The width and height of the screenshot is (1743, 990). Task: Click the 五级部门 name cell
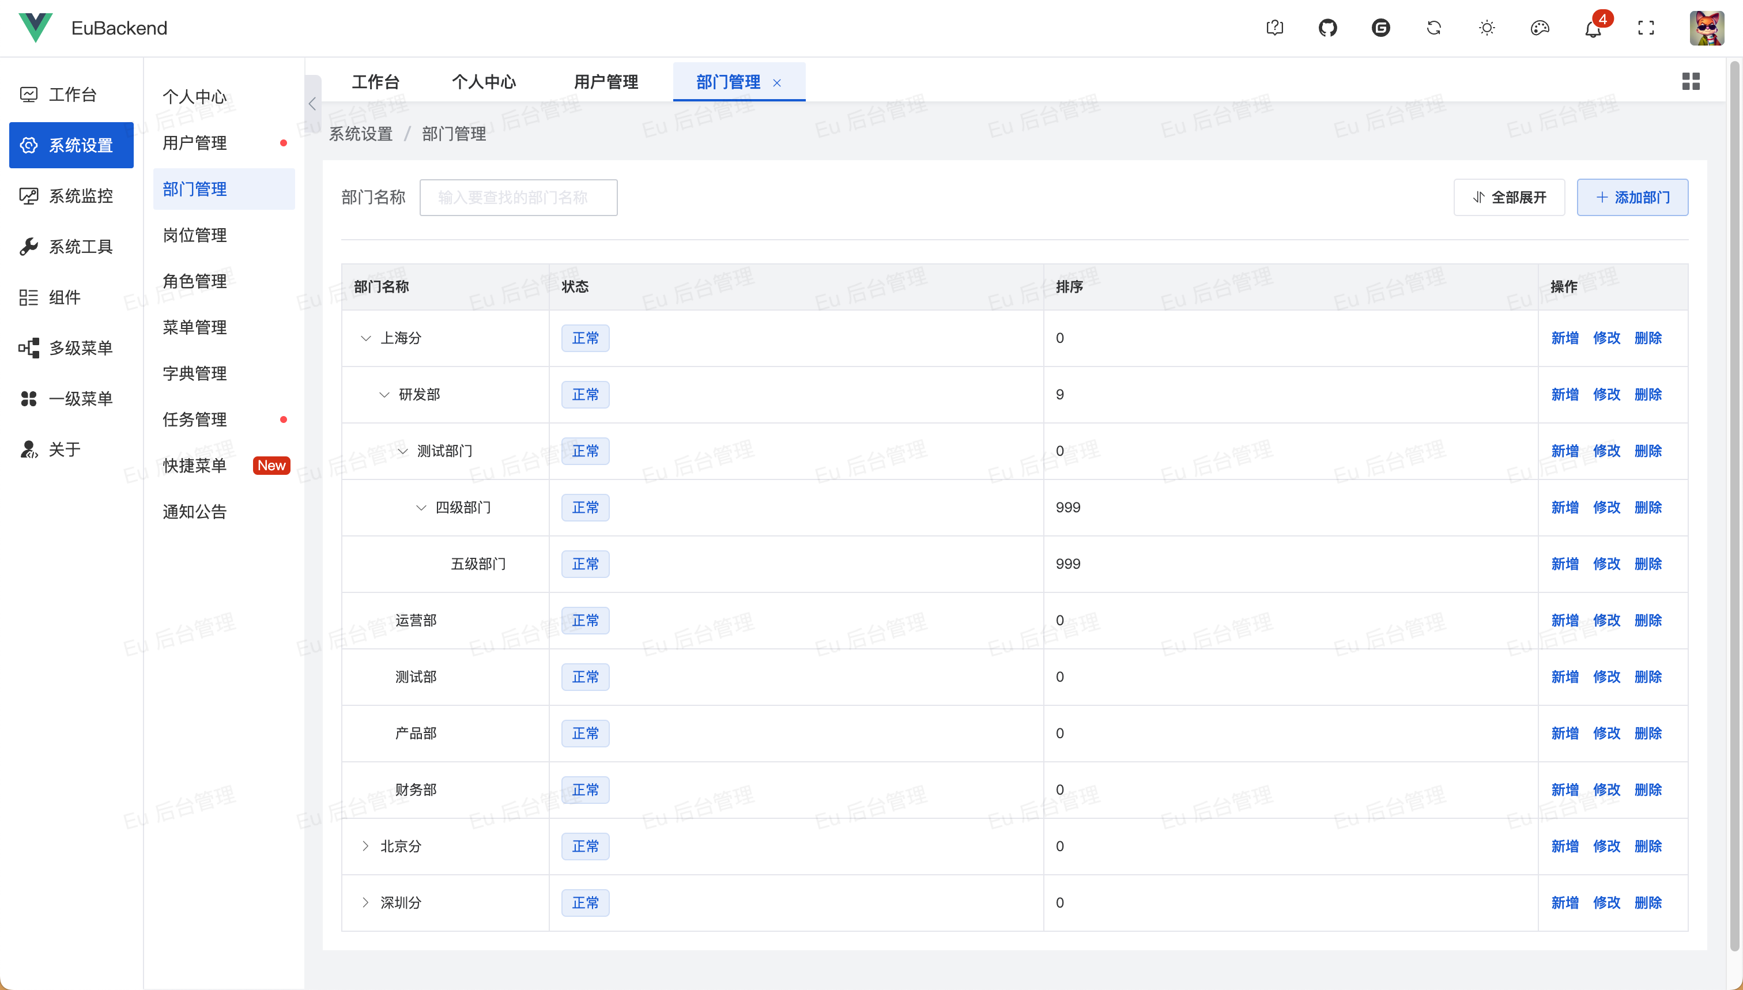click(446, 564)
